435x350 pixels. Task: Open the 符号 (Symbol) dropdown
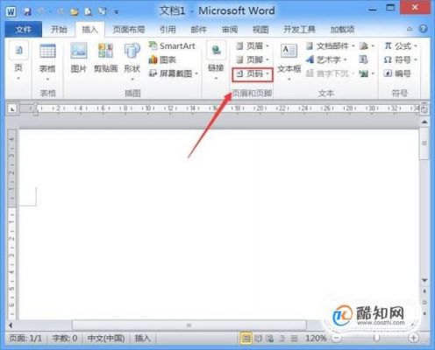401,59
